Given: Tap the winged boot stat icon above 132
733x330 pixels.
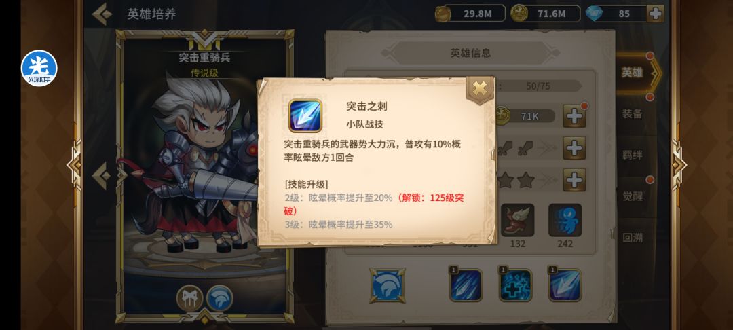Looking at the screenshot, I should (x=517, y=220).
